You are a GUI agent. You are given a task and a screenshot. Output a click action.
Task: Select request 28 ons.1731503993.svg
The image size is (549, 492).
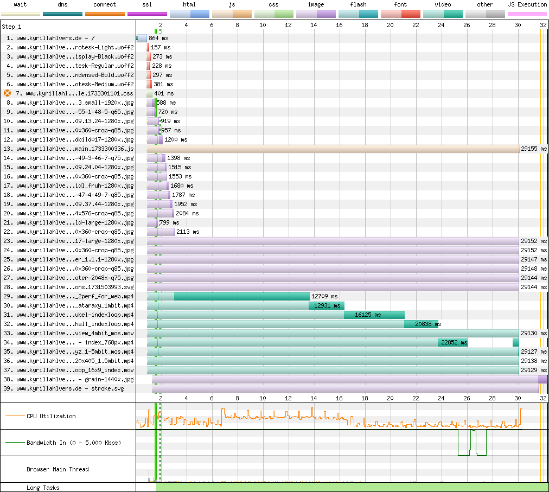69,287
